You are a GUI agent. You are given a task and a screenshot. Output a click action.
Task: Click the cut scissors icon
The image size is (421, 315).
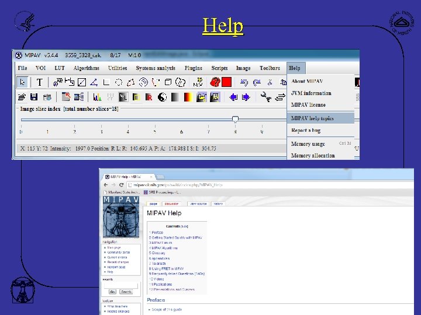(x=270, y=82)
